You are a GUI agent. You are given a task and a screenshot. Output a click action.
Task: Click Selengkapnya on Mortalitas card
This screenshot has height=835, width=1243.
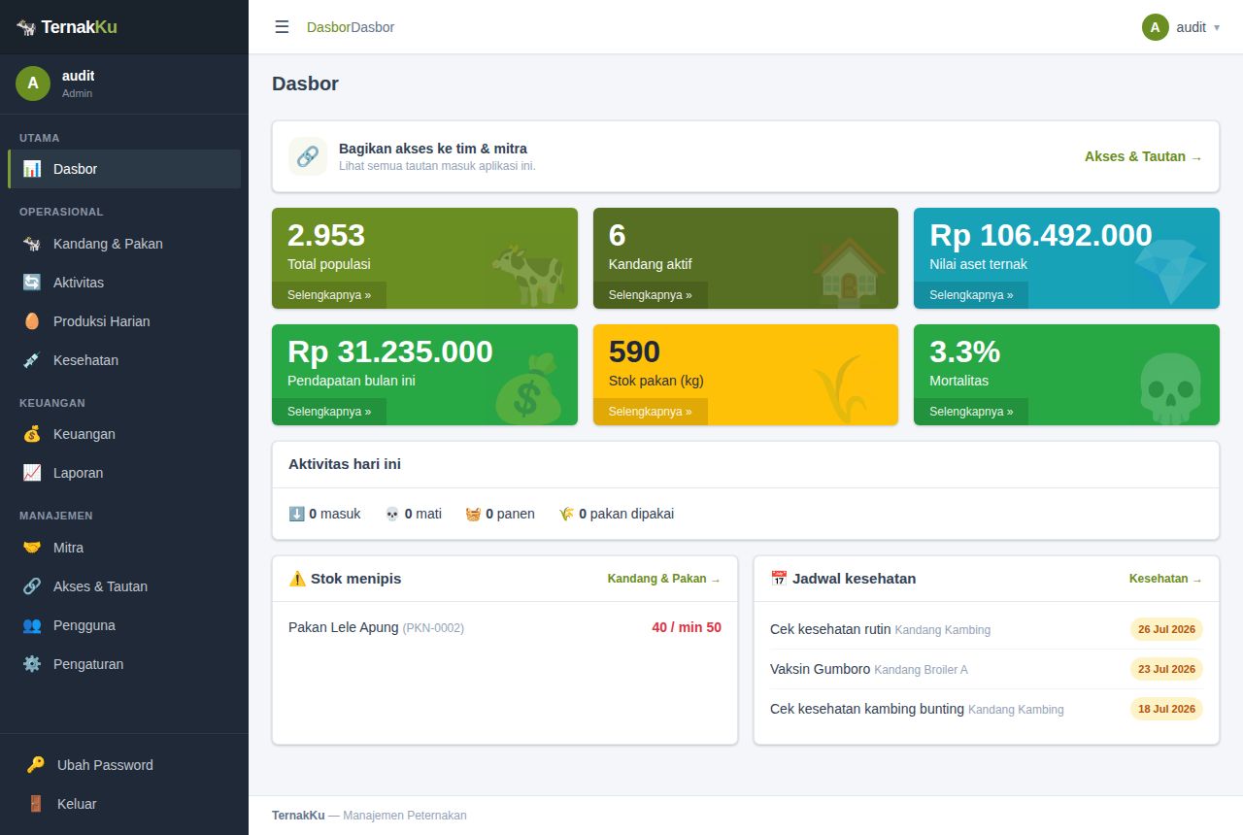click(971, 412)
